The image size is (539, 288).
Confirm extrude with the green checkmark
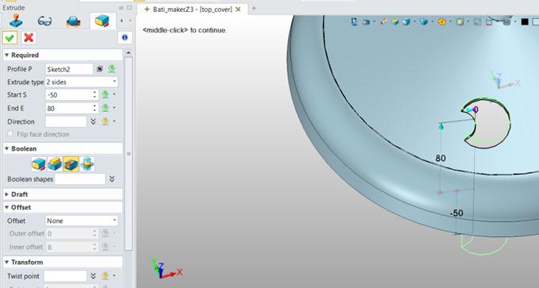click(10, 37)
